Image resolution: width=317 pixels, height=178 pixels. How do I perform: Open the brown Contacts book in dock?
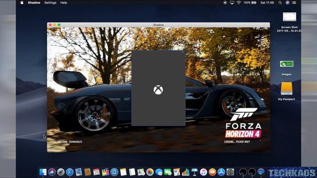(x=87, y=172)
